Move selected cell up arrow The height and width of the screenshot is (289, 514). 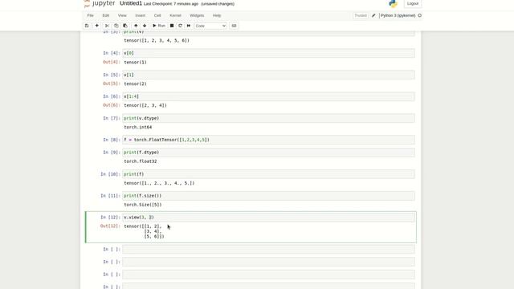pyautogui.click(x=136, y=26)
